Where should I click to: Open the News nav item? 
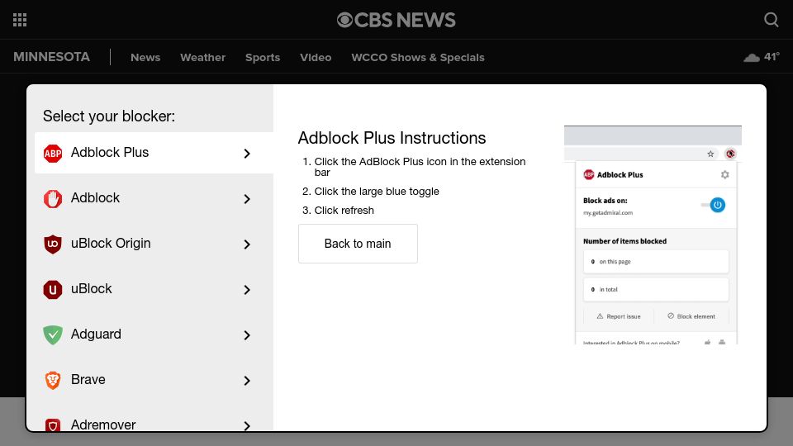[145, 57]
